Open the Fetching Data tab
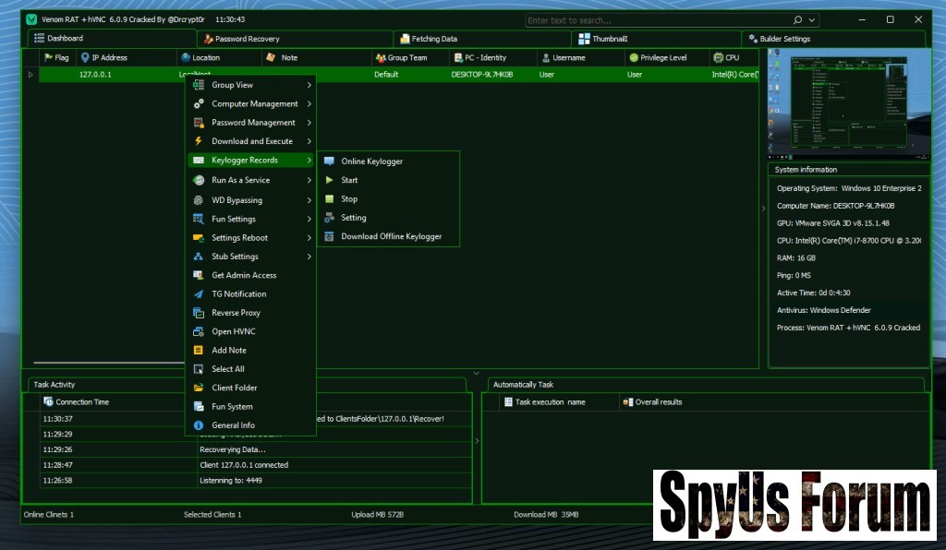 click(434, 39)
